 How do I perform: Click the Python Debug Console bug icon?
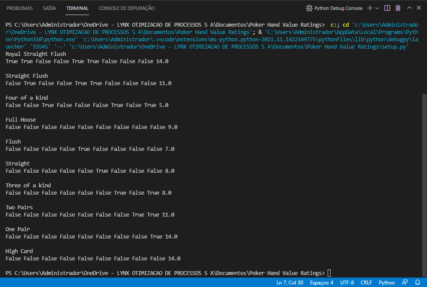click(x=309, y=8)
